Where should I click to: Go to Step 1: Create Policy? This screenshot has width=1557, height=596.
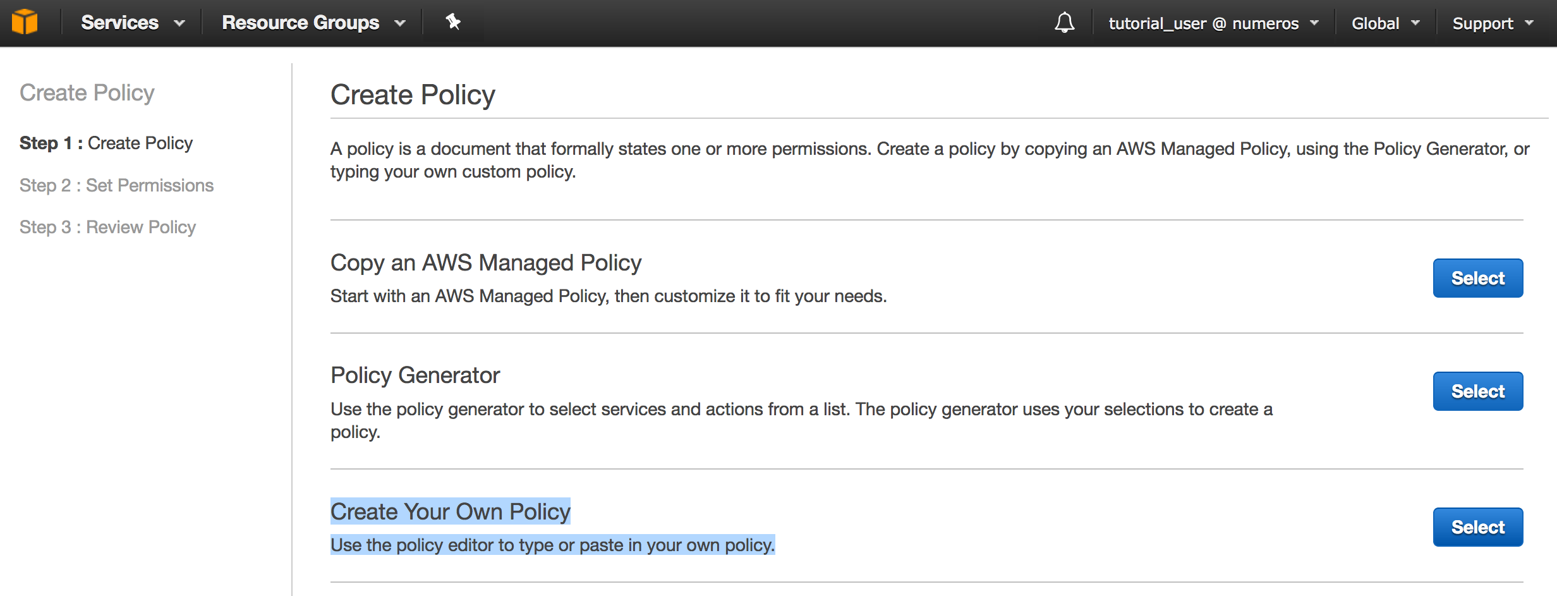(106, 143)
